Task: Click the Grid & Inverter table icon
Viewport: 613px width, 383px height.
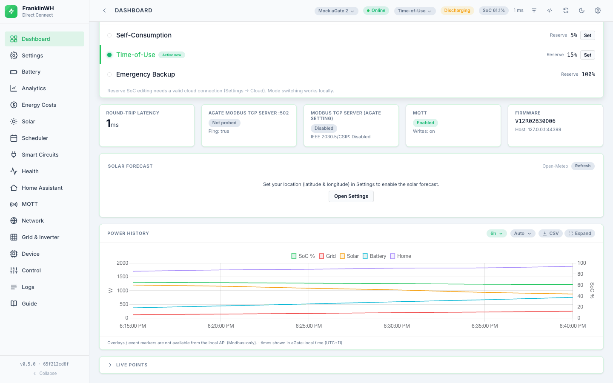Action: (14, 237)
